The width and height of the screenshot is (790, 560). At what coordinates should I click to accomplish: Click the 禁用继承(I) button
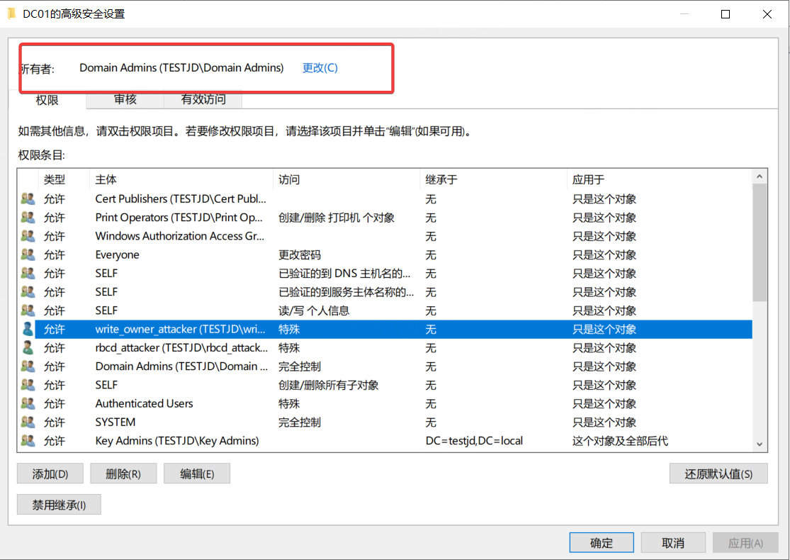click(x=59, y=505)
